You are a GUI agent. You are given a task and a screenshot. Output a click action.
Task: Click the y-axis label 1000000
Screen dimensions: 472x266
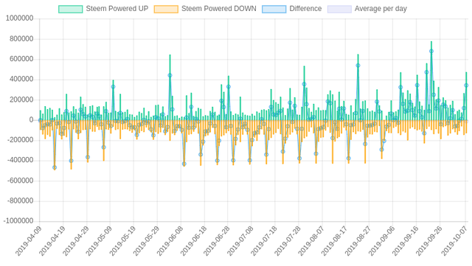pyautogui.click(x=19, y=18)
